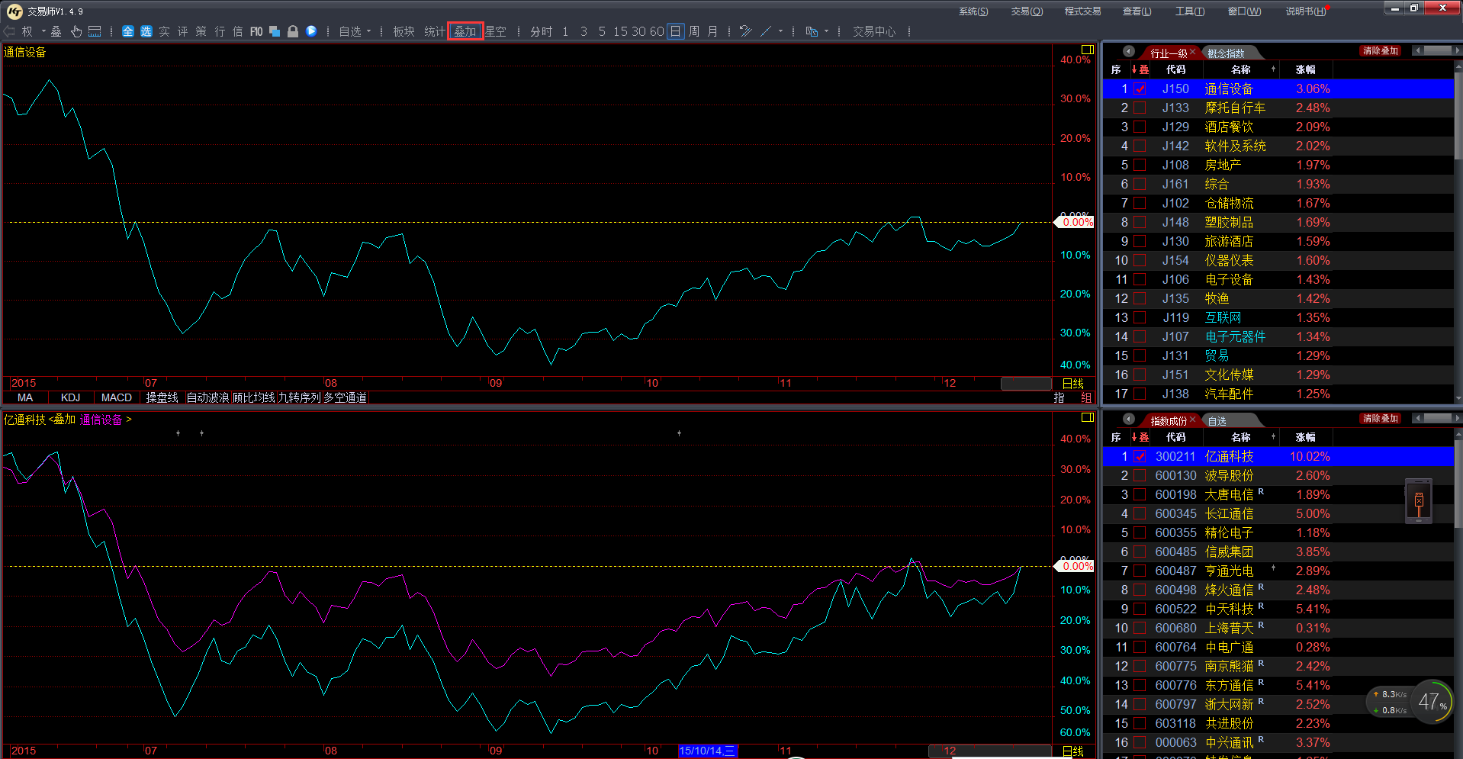Select the line drawing tool icon
This screenshot has height=759, width=1463.
click(766, 31)
